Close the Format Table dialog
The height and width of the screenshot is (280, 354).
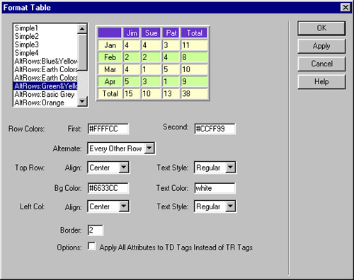tap(346, 7)
